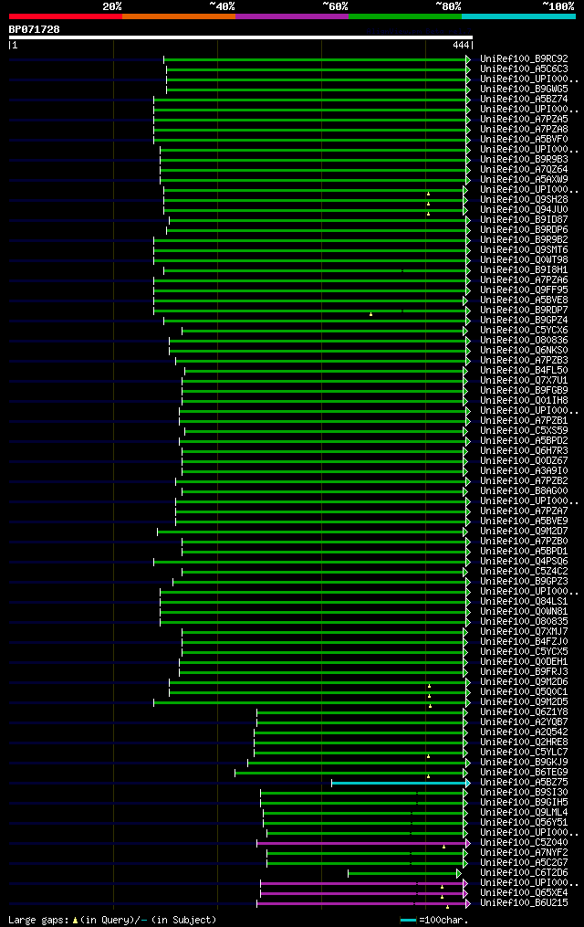Click the orange ~40% identity legend segment
584x927 pixels.
point(179,16)
